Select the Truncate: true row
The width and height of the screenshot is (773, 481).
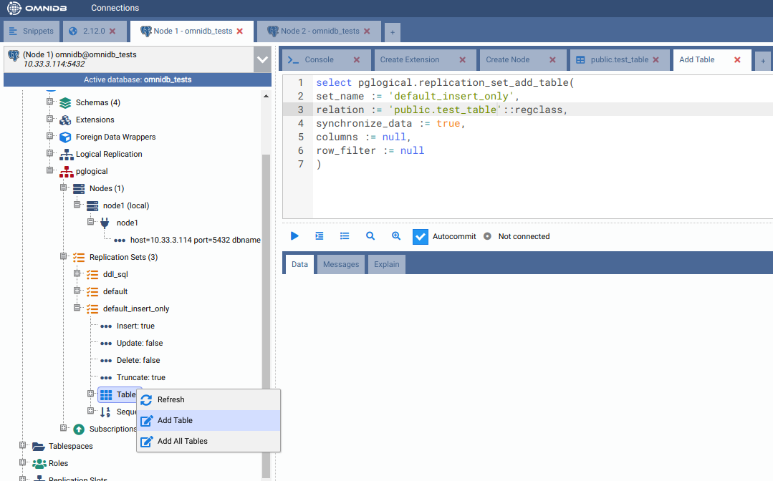point(141,378)
